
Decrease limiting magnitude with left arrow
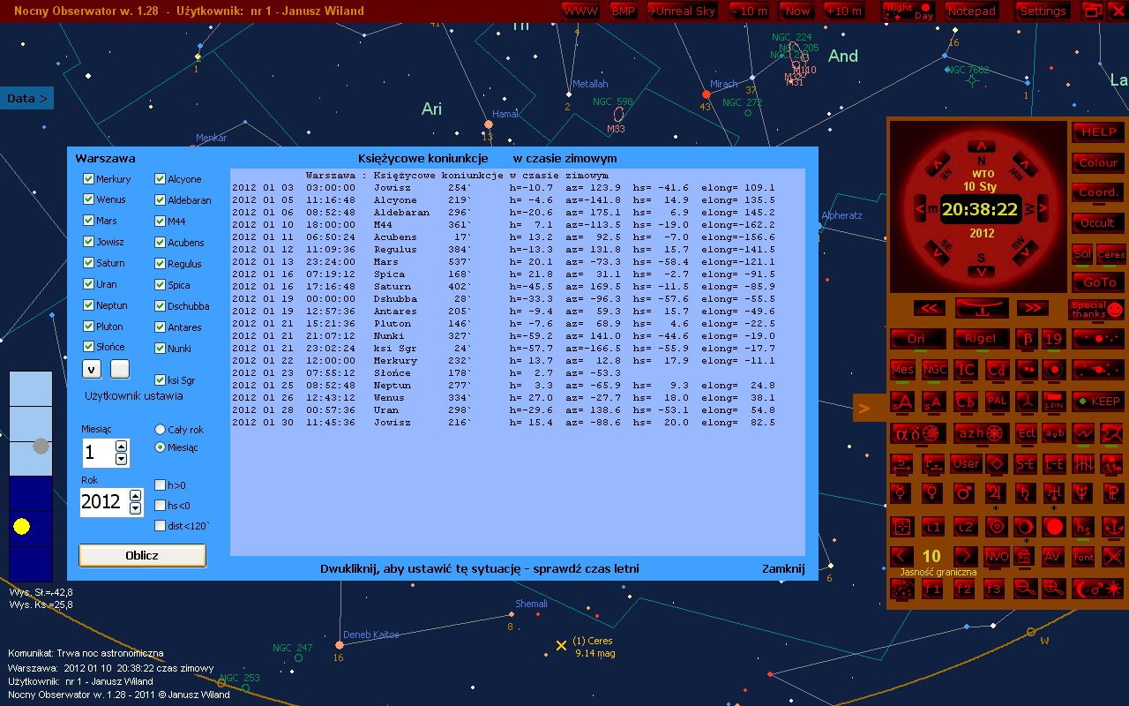click(x=901, y=556)
